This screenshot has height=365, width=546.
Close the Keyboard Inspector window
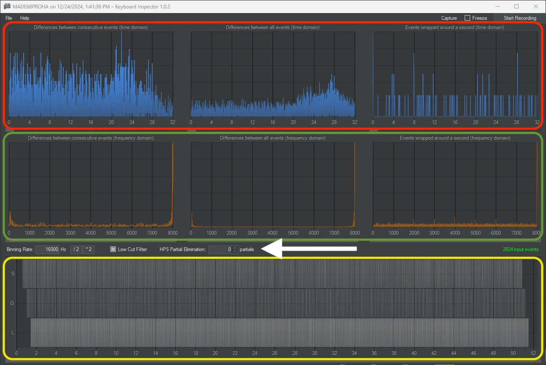535,6
